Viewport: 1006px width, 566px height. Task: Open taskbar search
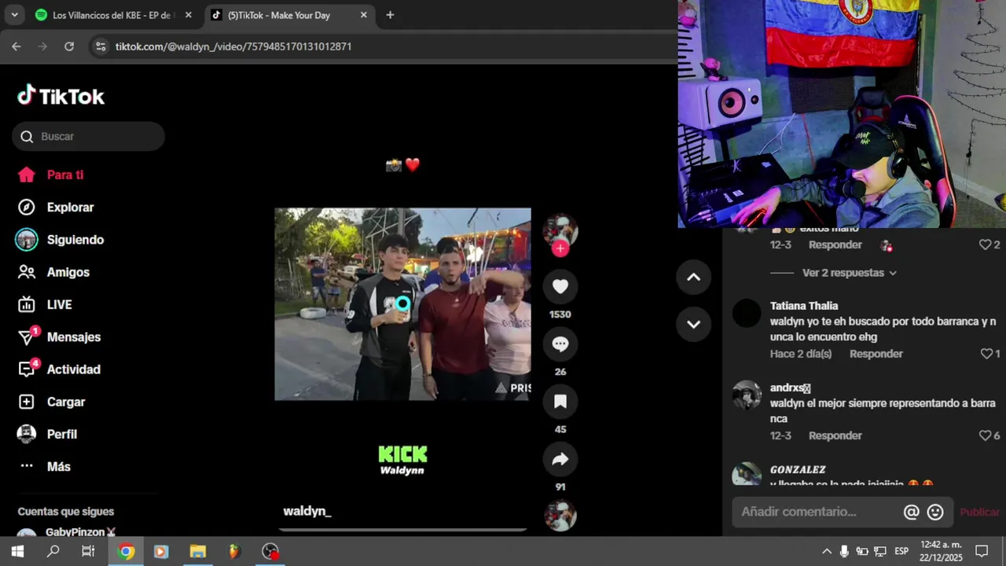point(53,551)
